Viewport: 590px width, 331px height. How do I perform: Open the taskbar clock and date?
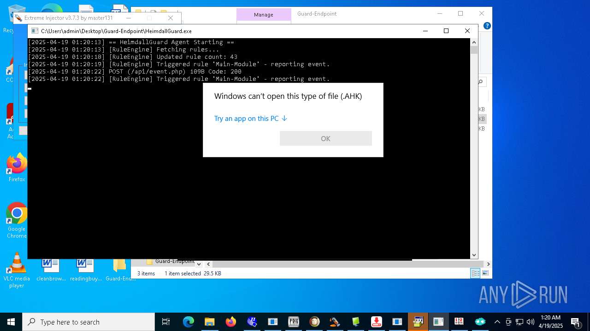coord(551,322)
